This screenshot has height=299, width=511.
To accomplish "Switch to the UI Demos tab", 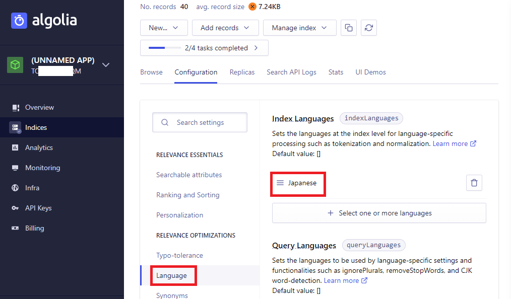I will [x=370, y=72].
